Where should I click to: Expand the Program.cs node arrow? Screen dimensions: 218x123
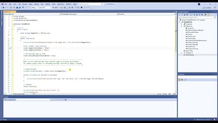(x=182, y=53)
